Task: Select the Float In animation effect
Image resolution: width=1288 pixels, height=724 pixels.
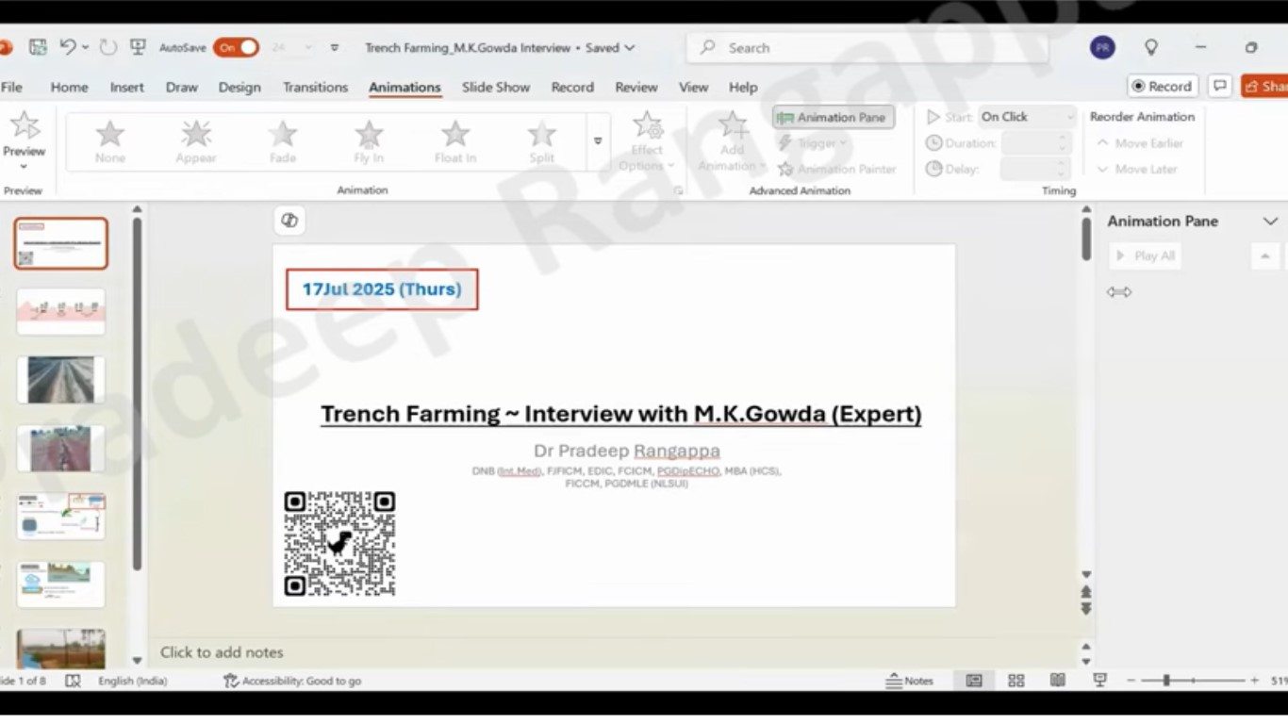Action: coord(455,140)
